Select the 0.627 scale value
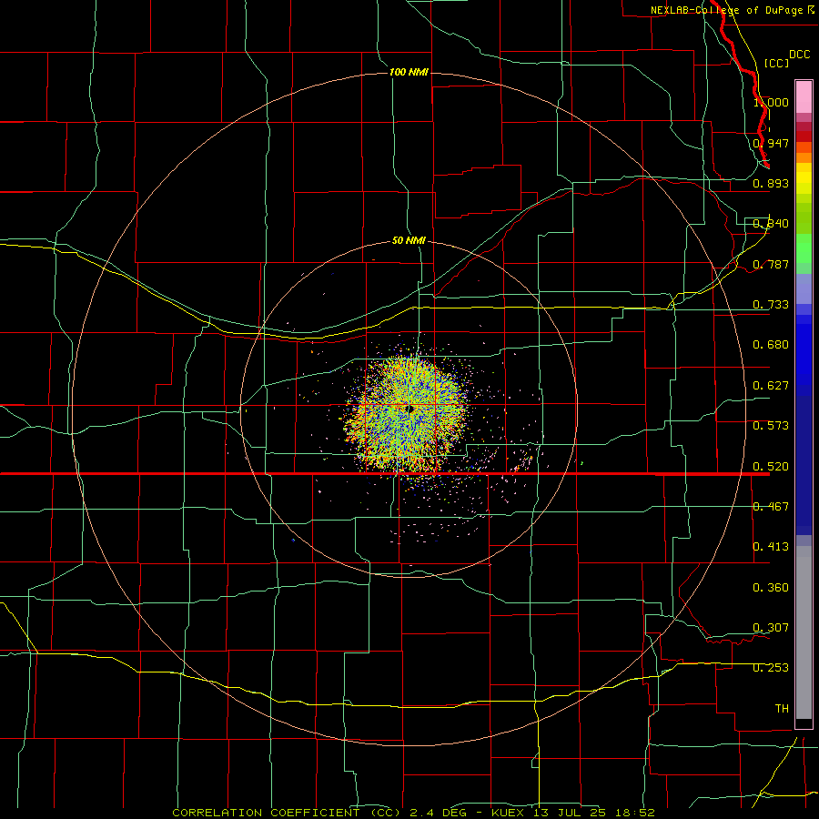819x819 pixels. click(771, 386)
